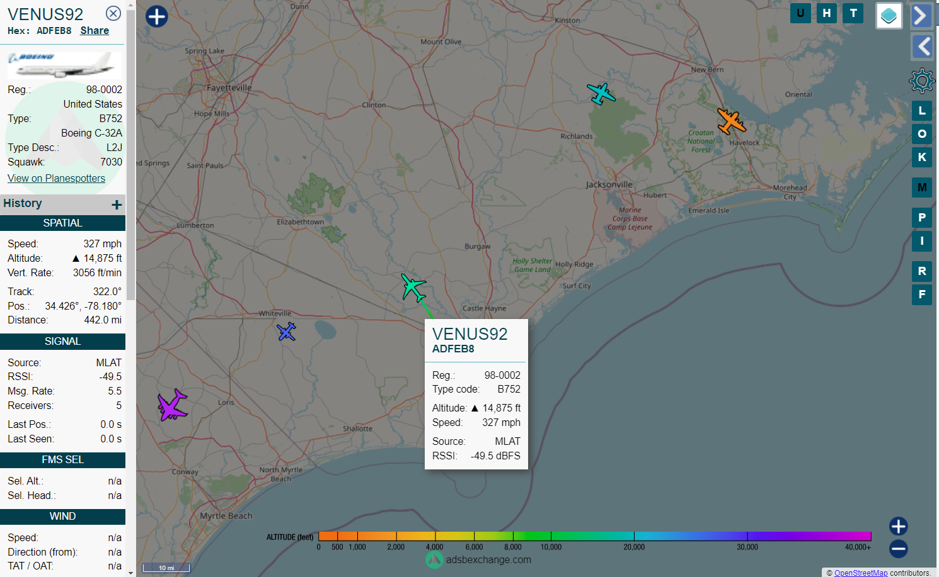Open the Share link for VENUS92
The width and height of the screenshot is (939, 577).
click(x=95, y=30)
